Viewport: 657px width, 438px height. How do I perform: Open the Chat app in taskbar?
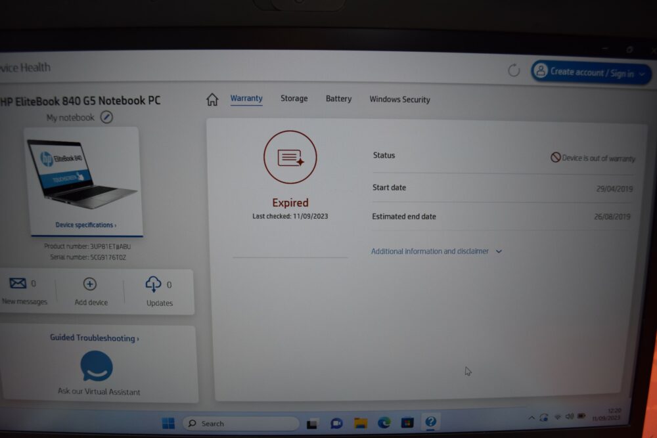pos(336,424)
